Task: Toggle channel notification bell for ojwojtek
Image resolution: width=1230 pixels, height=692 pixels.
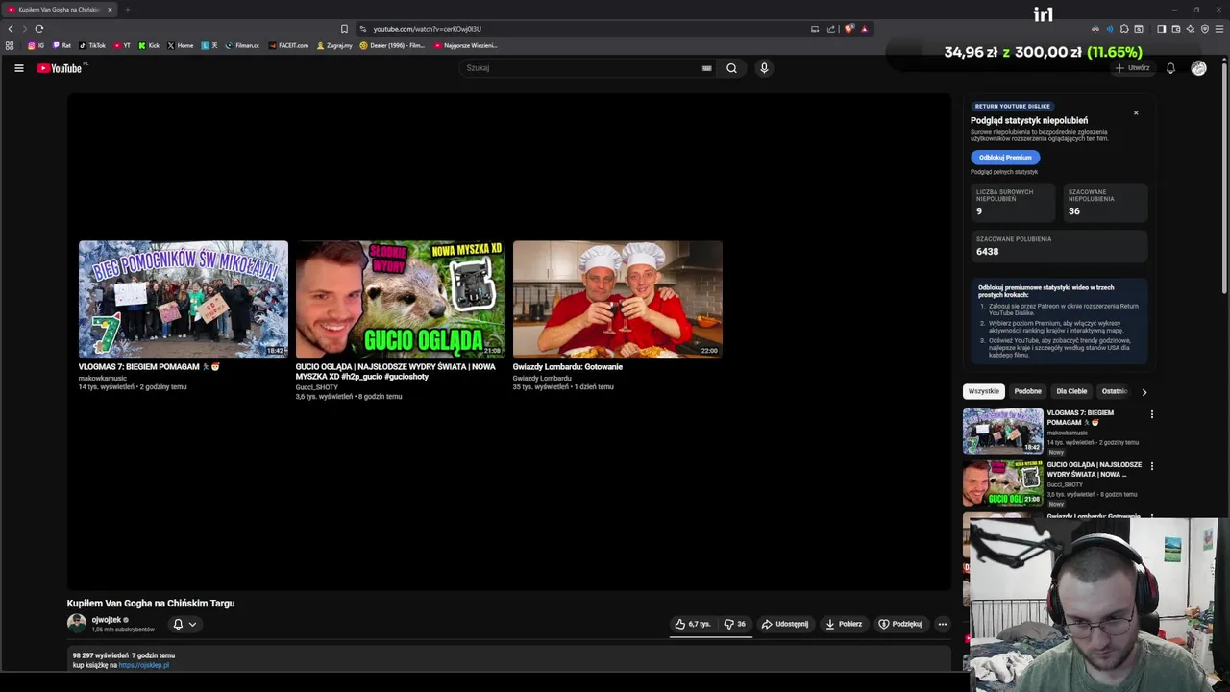Action: tap(178, 624)
